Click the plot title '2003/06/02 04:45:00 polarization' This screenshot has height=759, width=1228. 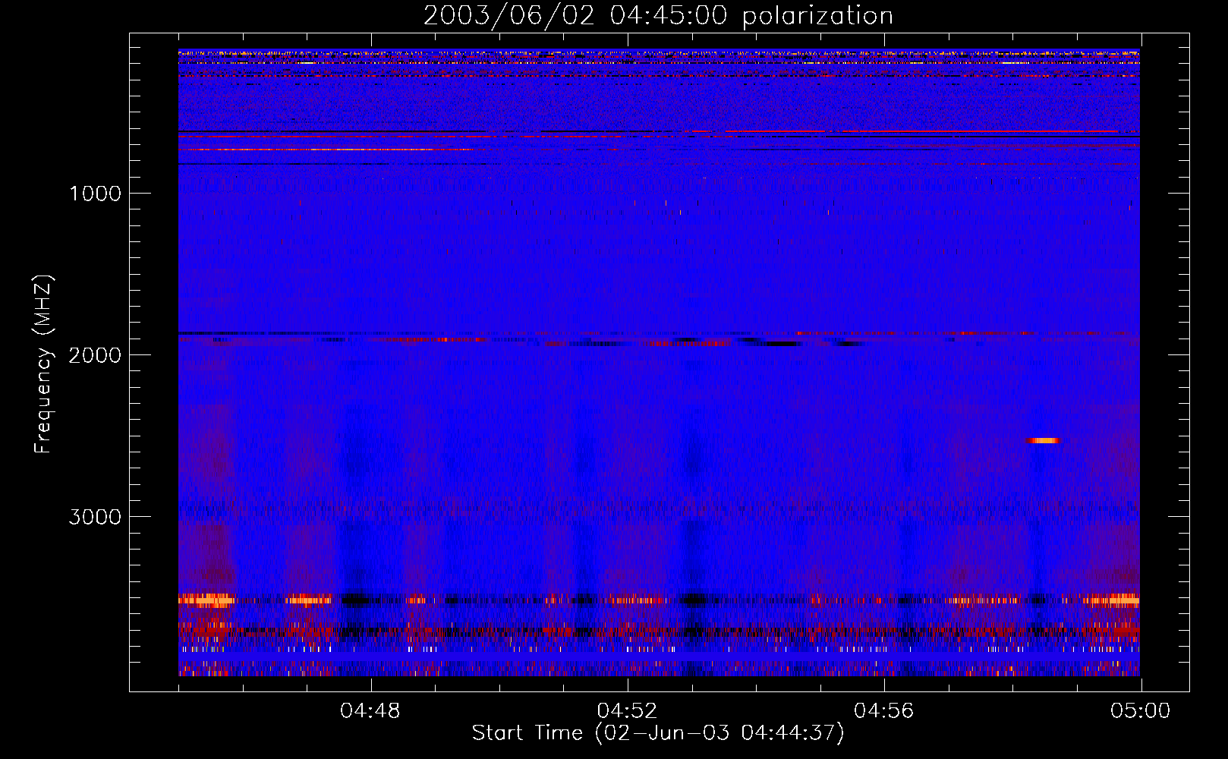click(658, 15)
